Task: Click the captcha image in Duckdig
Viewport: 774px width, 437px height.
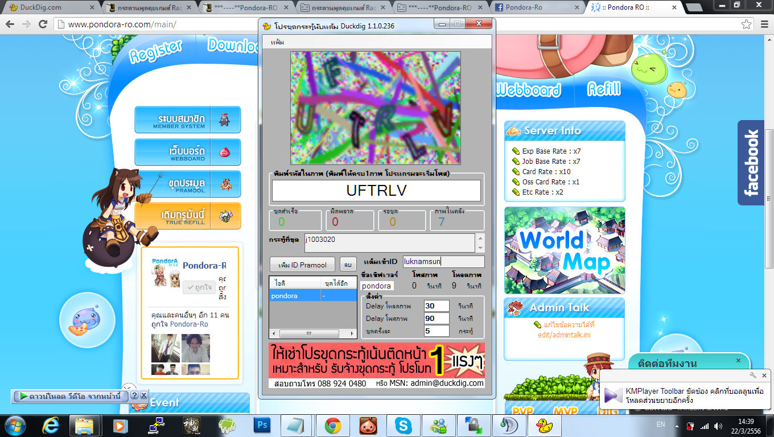Action: [376, 108]
